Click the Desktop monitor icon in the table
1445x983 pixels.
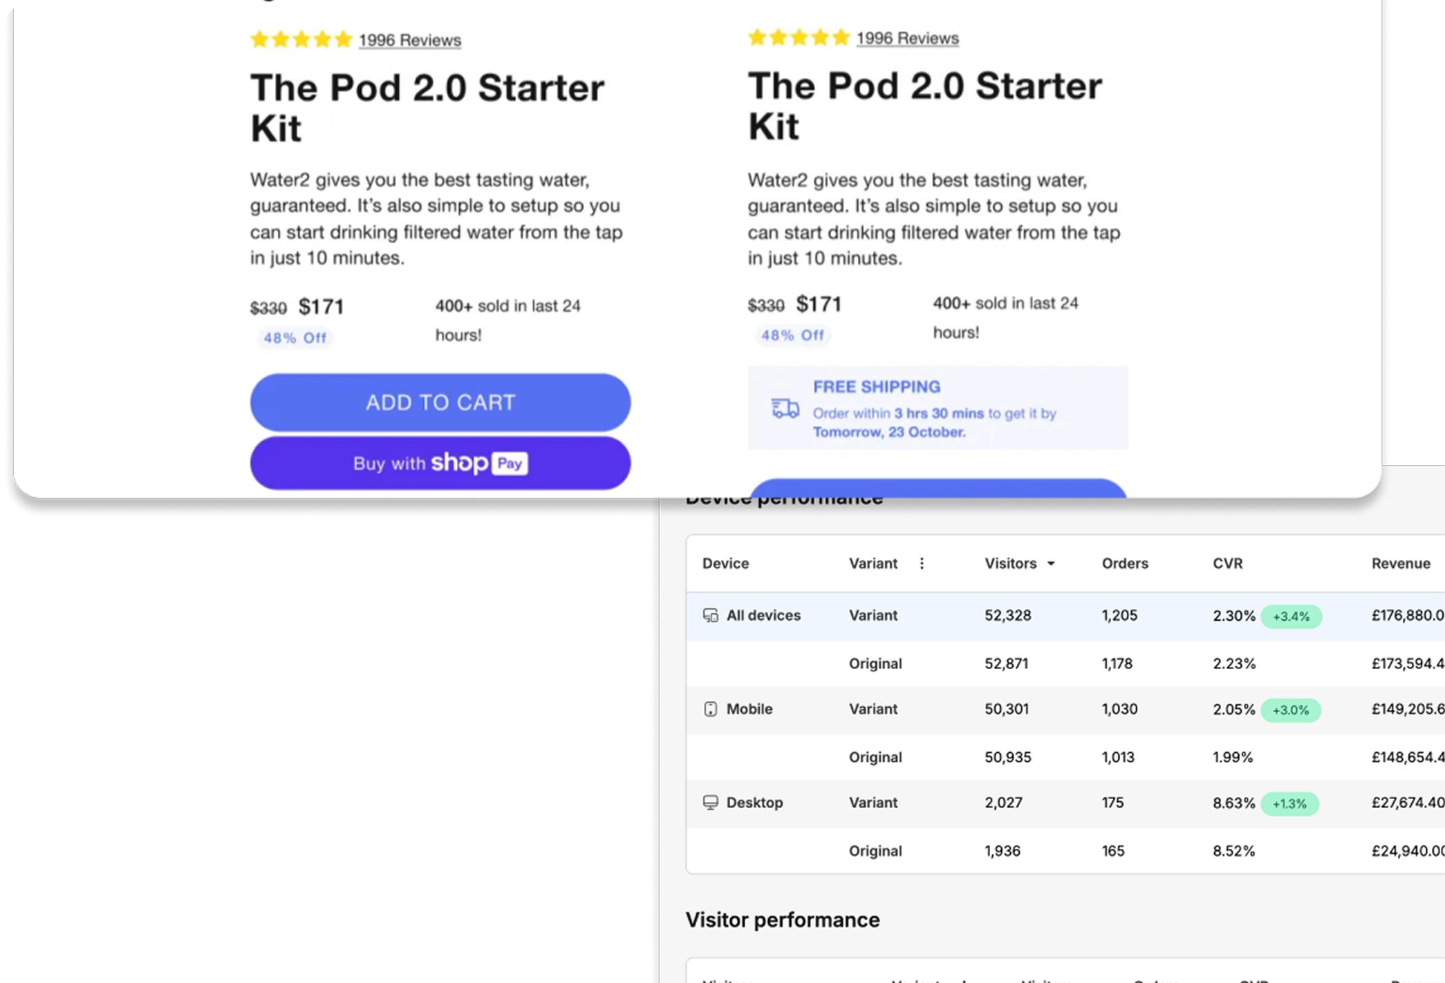click(x=710, y=803)
